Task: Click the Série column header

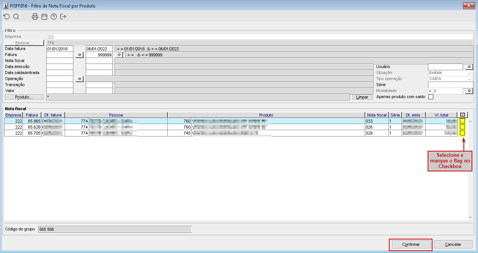Action: [395, 115]
